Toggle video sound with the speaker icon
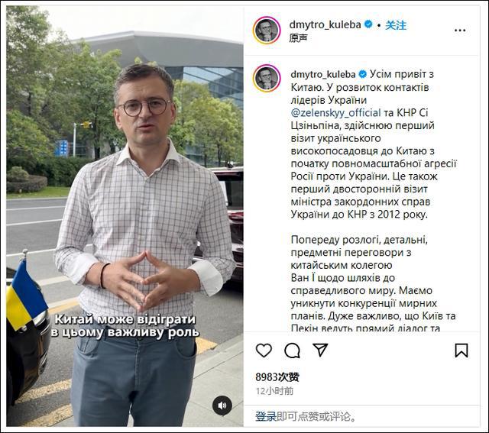 tap(222, 406)
